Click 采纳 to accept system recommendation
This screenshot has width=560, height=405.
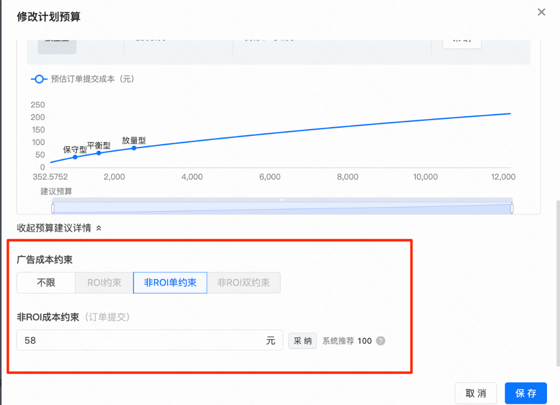coord(302,340)
